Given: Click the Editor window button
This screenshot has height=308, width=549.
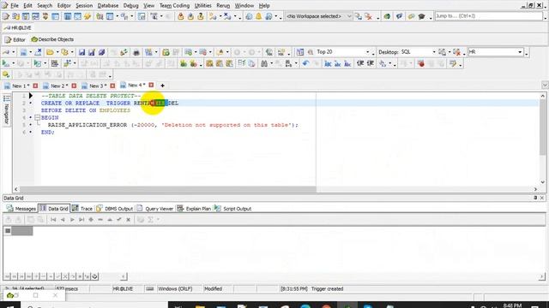Looking at the screenshot, I should 15,39.
